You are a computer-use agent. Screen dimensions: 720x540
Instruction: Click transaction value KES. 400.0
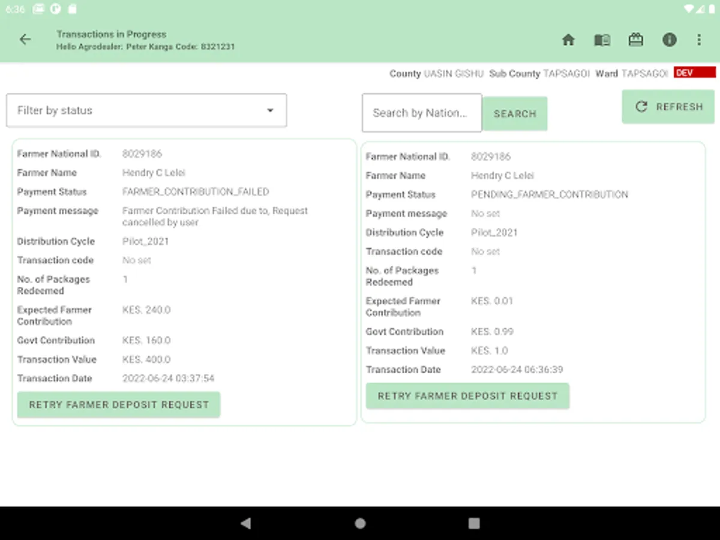tap(146, 359)
